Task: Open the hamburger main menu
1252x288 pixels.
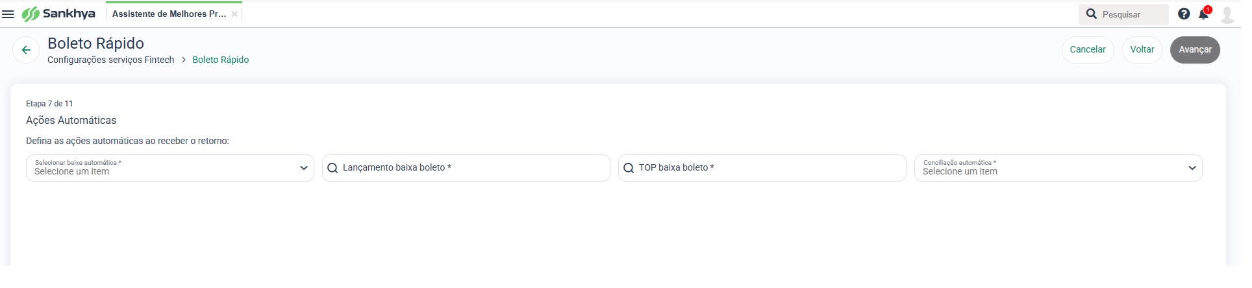Action: pyautogui.click(x=8, y=14)
